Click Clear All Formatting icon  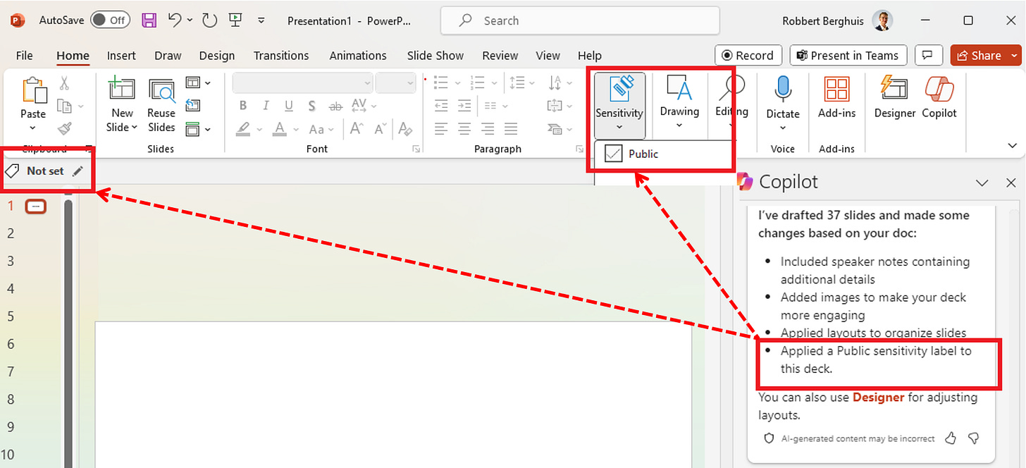pos(405,128)
